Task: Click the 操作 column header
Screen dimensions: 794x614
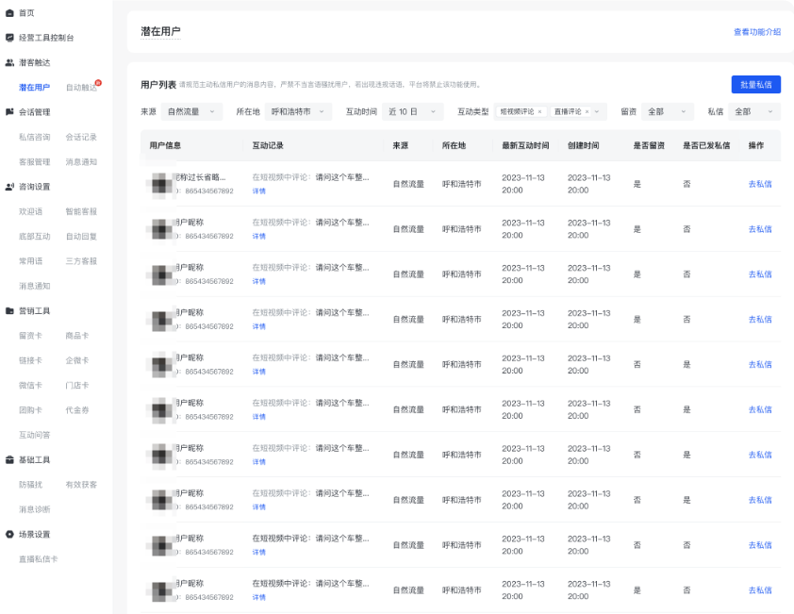Action: click(x=756, y=145)
